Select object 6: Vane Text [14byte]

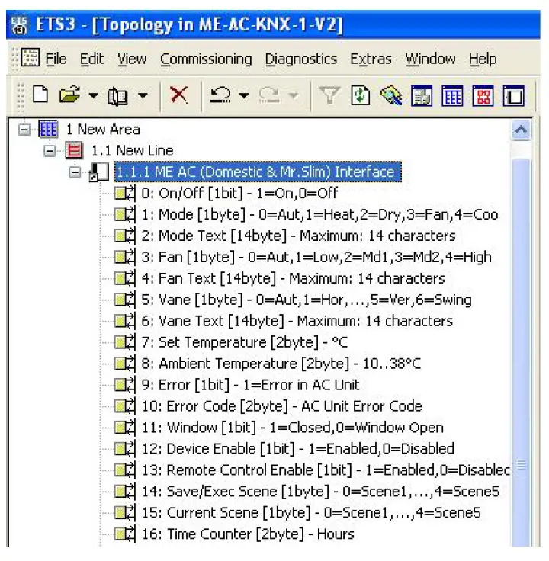tap(297, 321)
